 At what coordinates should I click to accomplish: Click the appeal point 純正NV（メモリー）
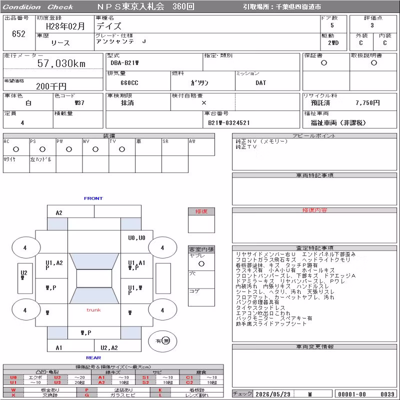261,141
